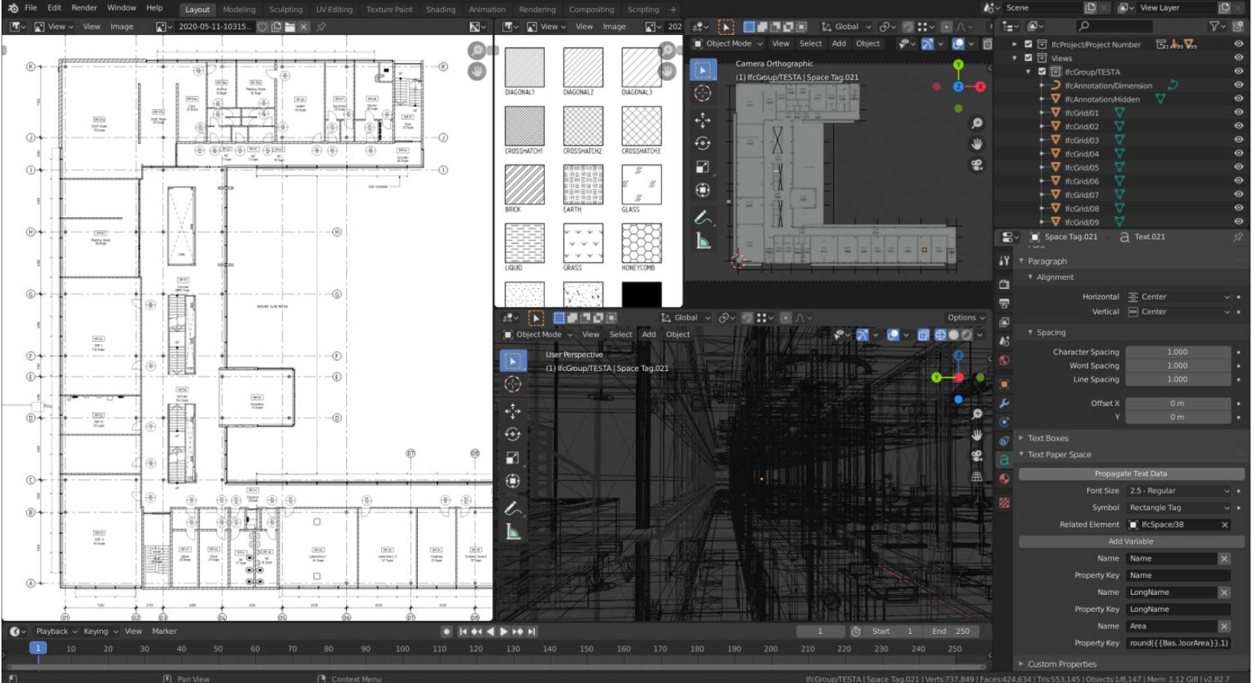
Task: Click the Add Variable button
Action: click(x=1131, y=541)
